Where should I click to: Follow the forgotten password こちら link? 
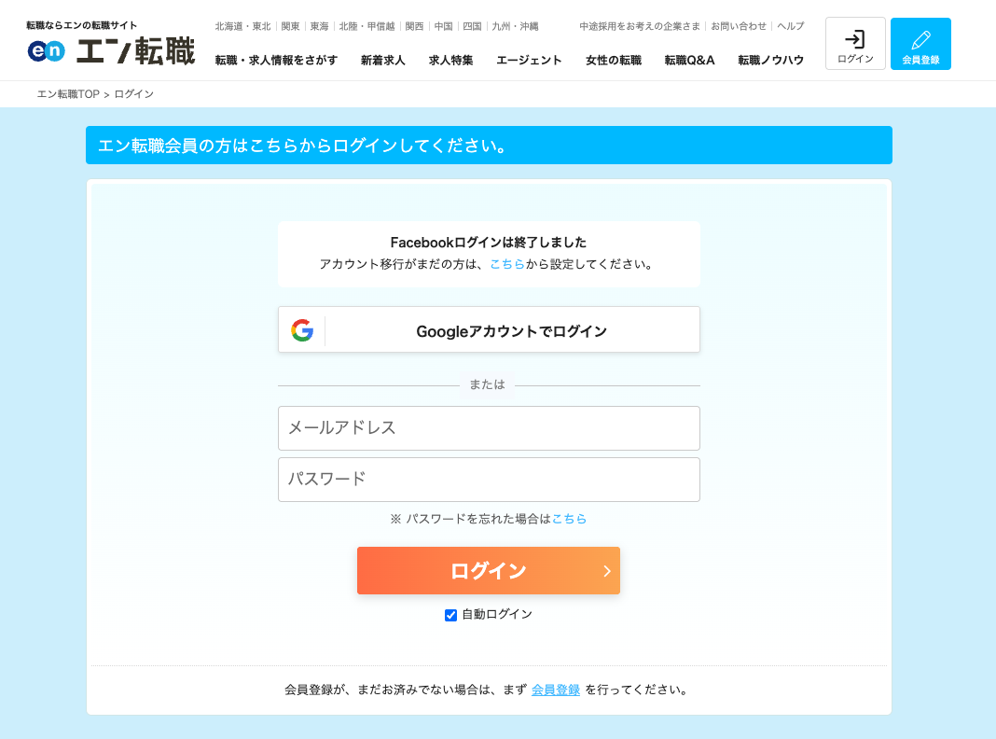tap(569, 519)
